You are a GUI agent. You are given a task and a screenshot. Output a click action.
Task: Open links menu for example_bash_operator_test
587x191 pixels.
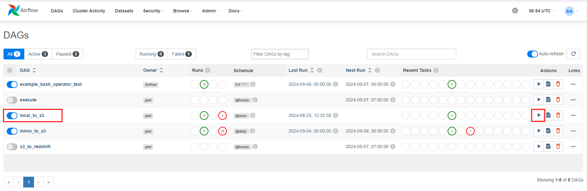(x=573, y=84)
